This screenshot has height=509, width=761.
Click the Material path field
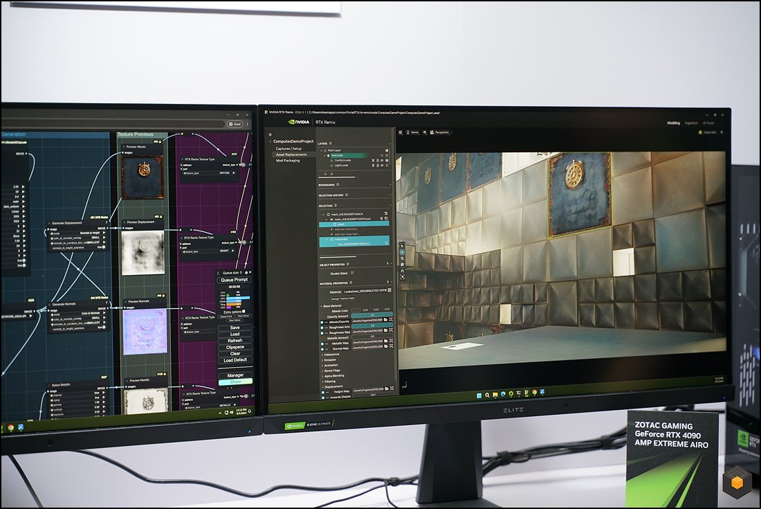[365, 291]
